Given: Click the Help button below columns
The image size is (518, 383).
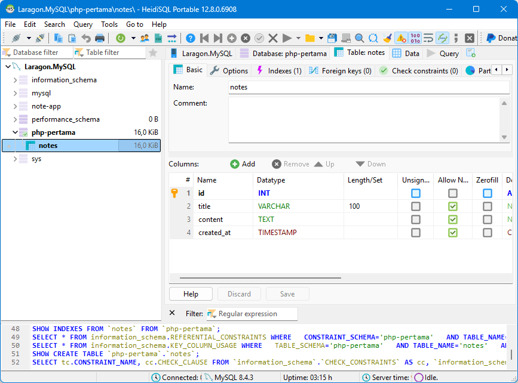Looking at the screenshot, I should point(191,294).
